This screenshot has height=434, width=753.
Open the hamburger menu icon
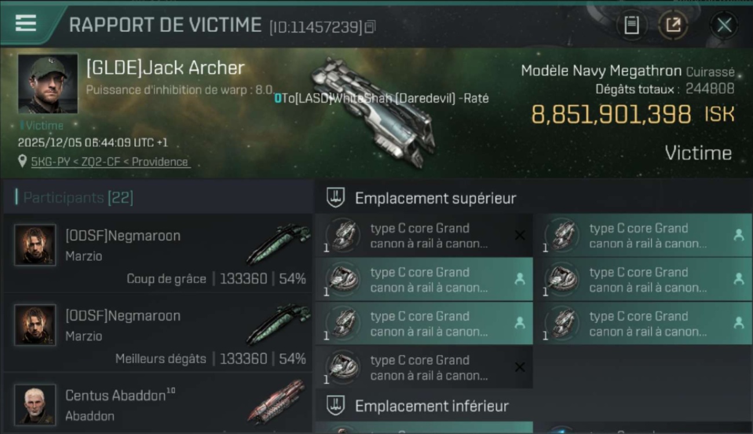pos(26,23)
